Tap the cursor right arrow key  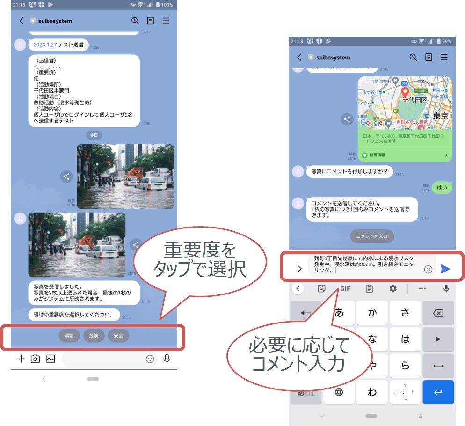438,339
